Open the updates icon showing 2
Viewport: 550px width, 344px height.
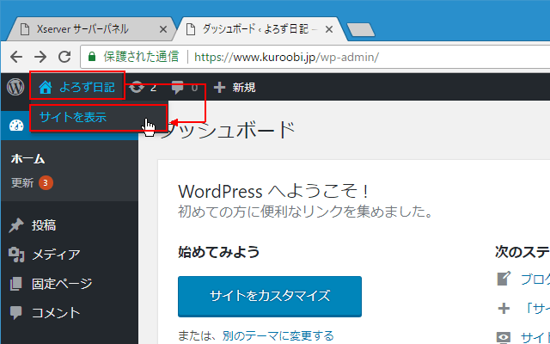(144, 87)
